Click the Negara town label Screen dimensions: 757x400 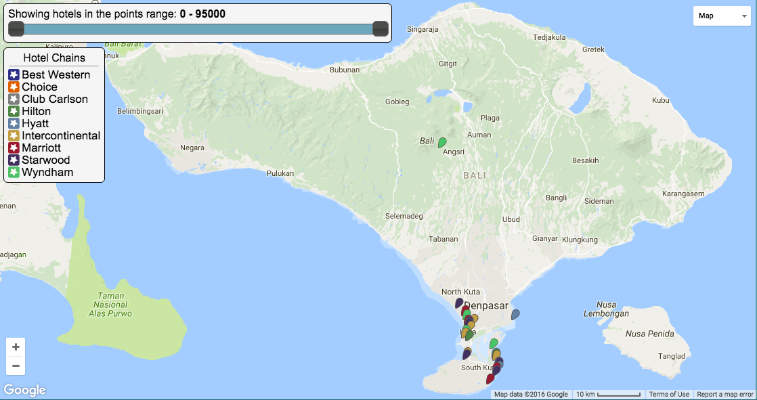coord(192,148)
